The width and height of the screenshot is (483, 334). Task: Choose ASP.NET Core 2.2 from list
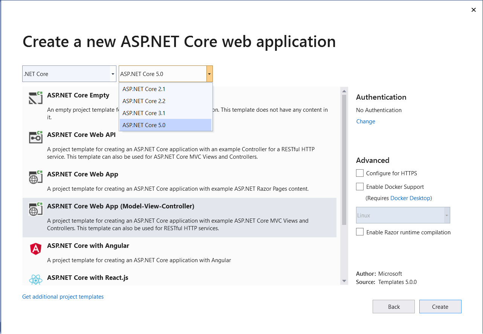point(166,101)
